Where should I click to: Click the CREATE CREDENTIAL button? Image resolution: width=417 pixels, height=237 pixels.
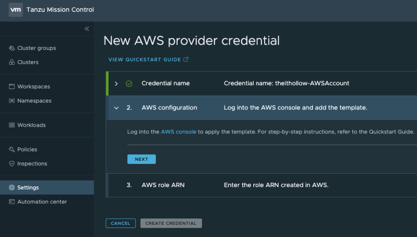click(171, 223)
